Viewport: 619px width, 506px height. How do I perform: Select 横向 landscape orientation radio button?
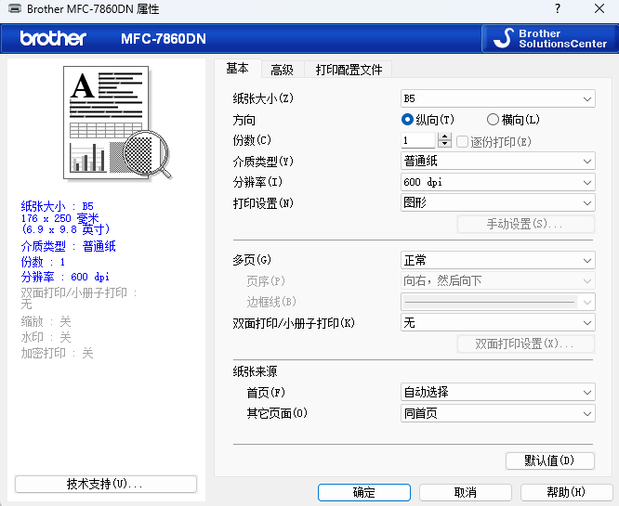click(x=493, y=120)
